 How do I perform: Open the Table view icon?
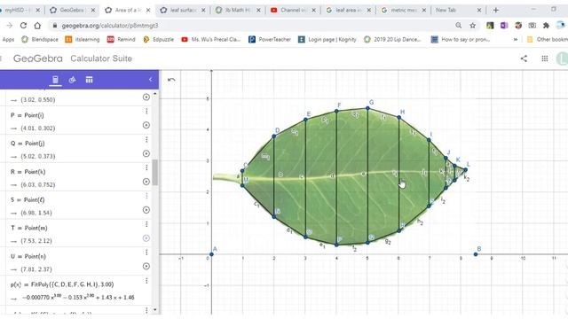pyautogui.click(x=89, y=80)
